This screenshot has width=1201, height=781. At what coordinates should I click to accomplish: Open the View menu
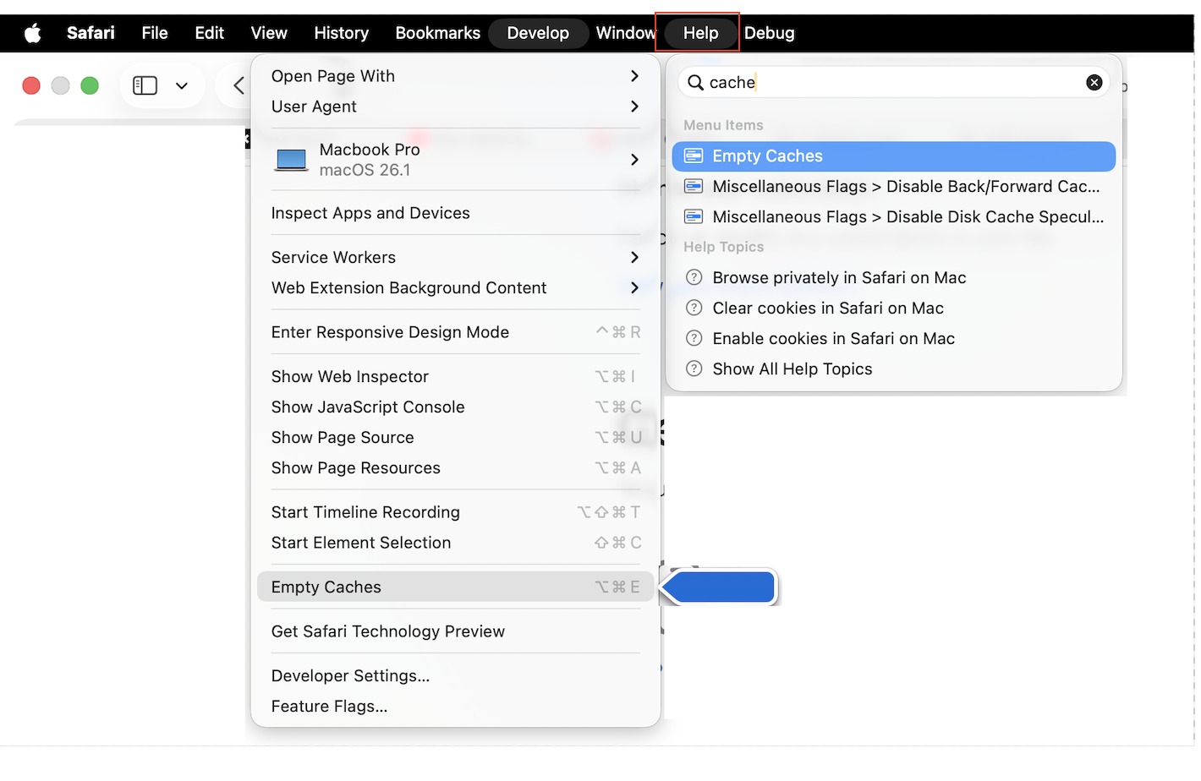(x=269, y=33)
